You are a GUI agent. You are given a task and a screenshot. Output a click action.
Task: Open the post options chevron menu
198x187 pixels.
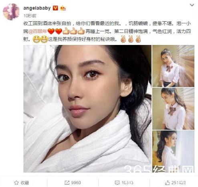pos(192,5)
